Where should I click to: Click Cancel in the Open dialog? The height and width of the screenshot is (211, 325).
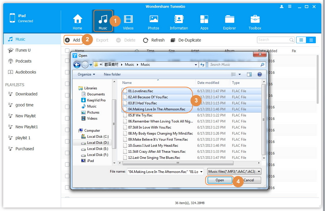click(x=249, y=180)
